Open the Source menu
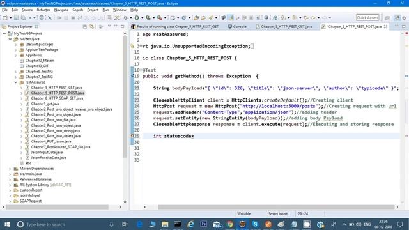This screenshot has width=409, height=230. coord(27,10)
